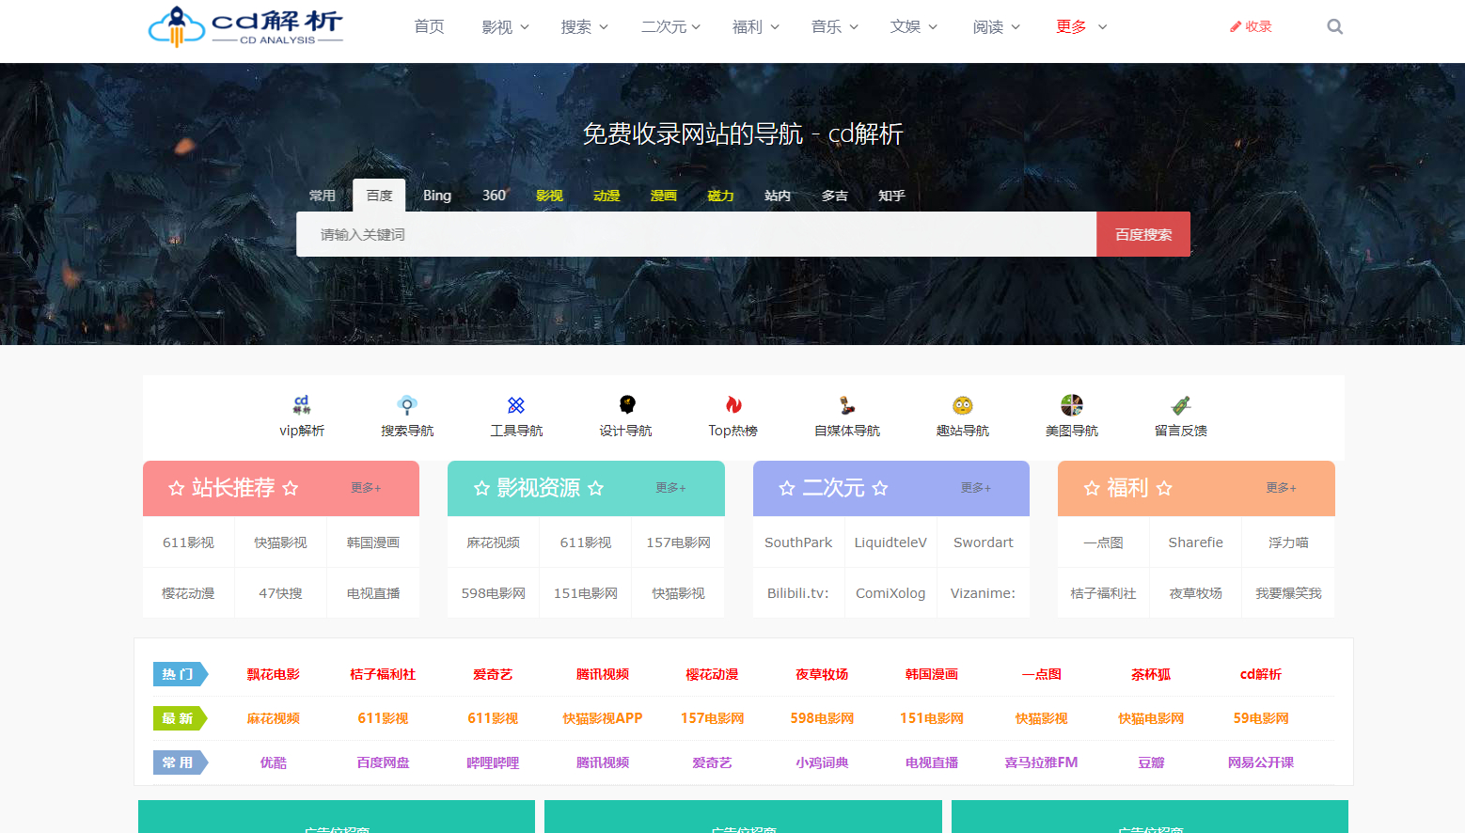Open the 收录 submission link
Screen dimensions: 1465x833
(x=1251, y=26)
